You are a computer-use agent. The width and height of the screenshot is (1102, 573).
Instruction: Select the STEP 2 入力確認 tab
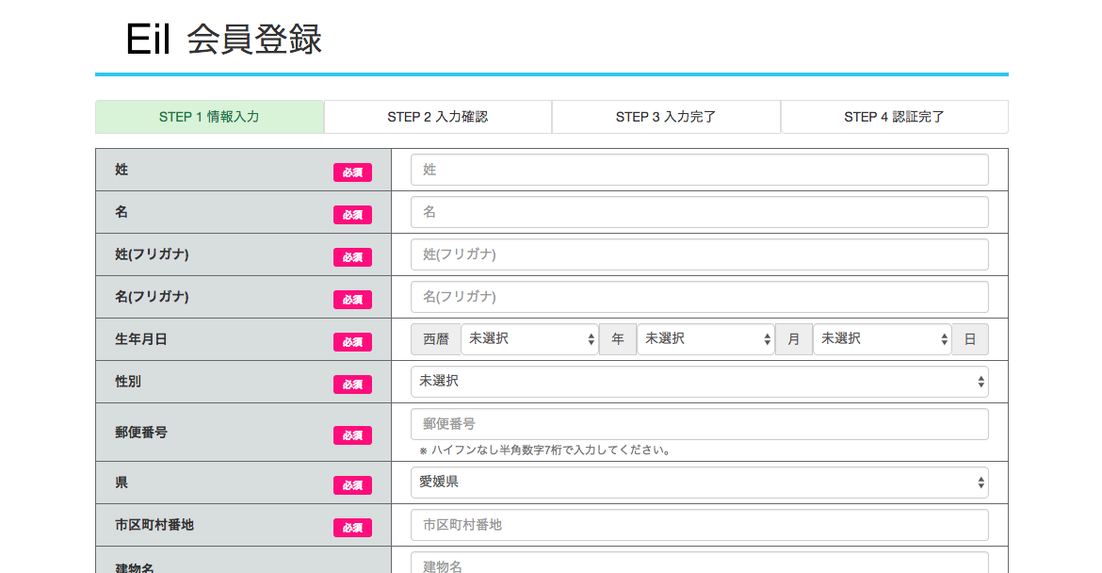coord(438,117)
